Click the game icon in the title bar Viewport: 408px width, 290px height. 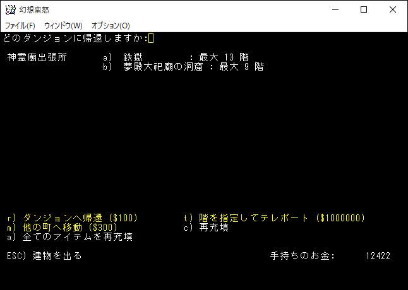click(9, 10)
